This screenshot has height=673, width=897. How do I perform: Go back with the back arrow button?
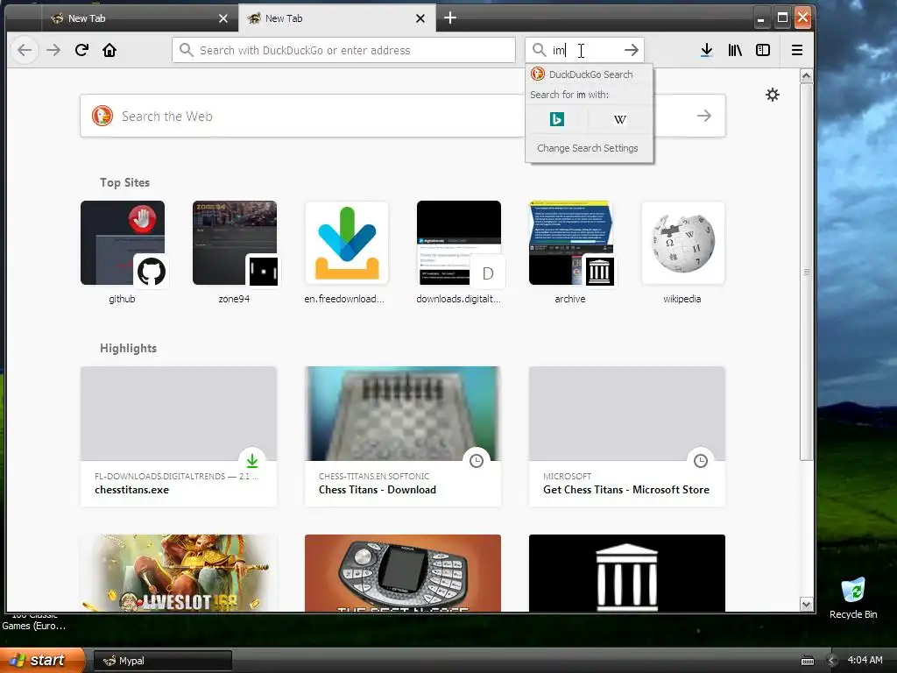coord(25,50)
